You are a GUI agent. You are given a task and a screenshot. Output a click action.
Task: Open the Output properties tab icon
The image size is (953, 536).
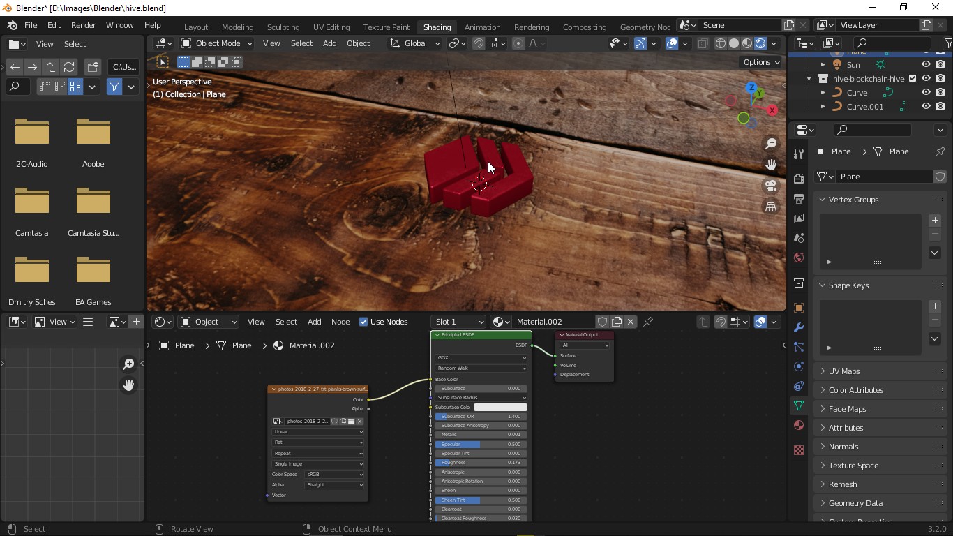pos(799,199)
